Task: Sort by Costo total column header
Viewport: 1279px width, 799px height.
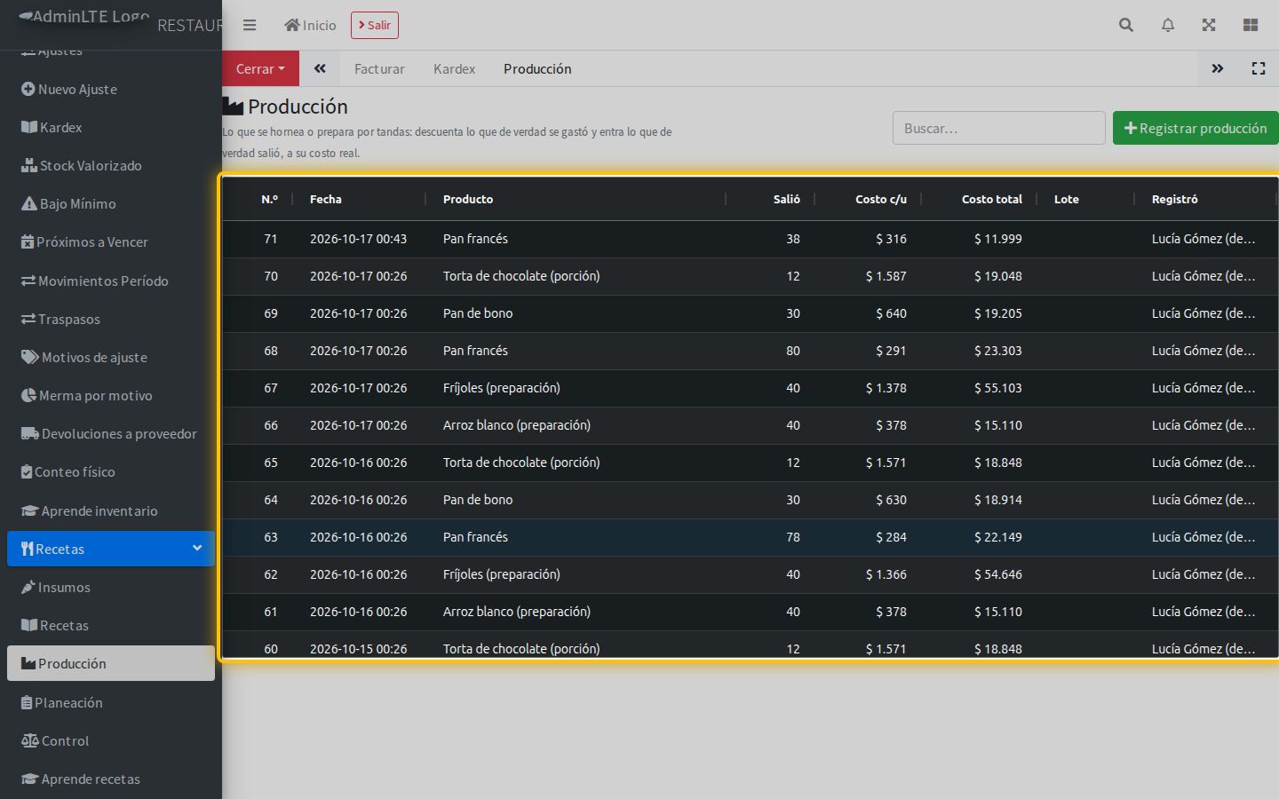Action: coord(979,199)
